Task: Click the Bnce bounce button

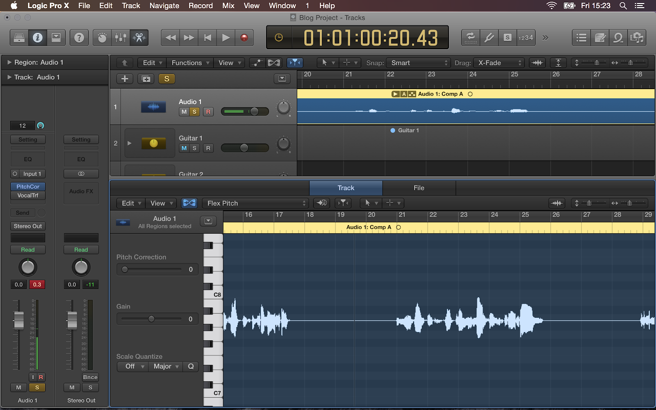Action: click(90, 377)
